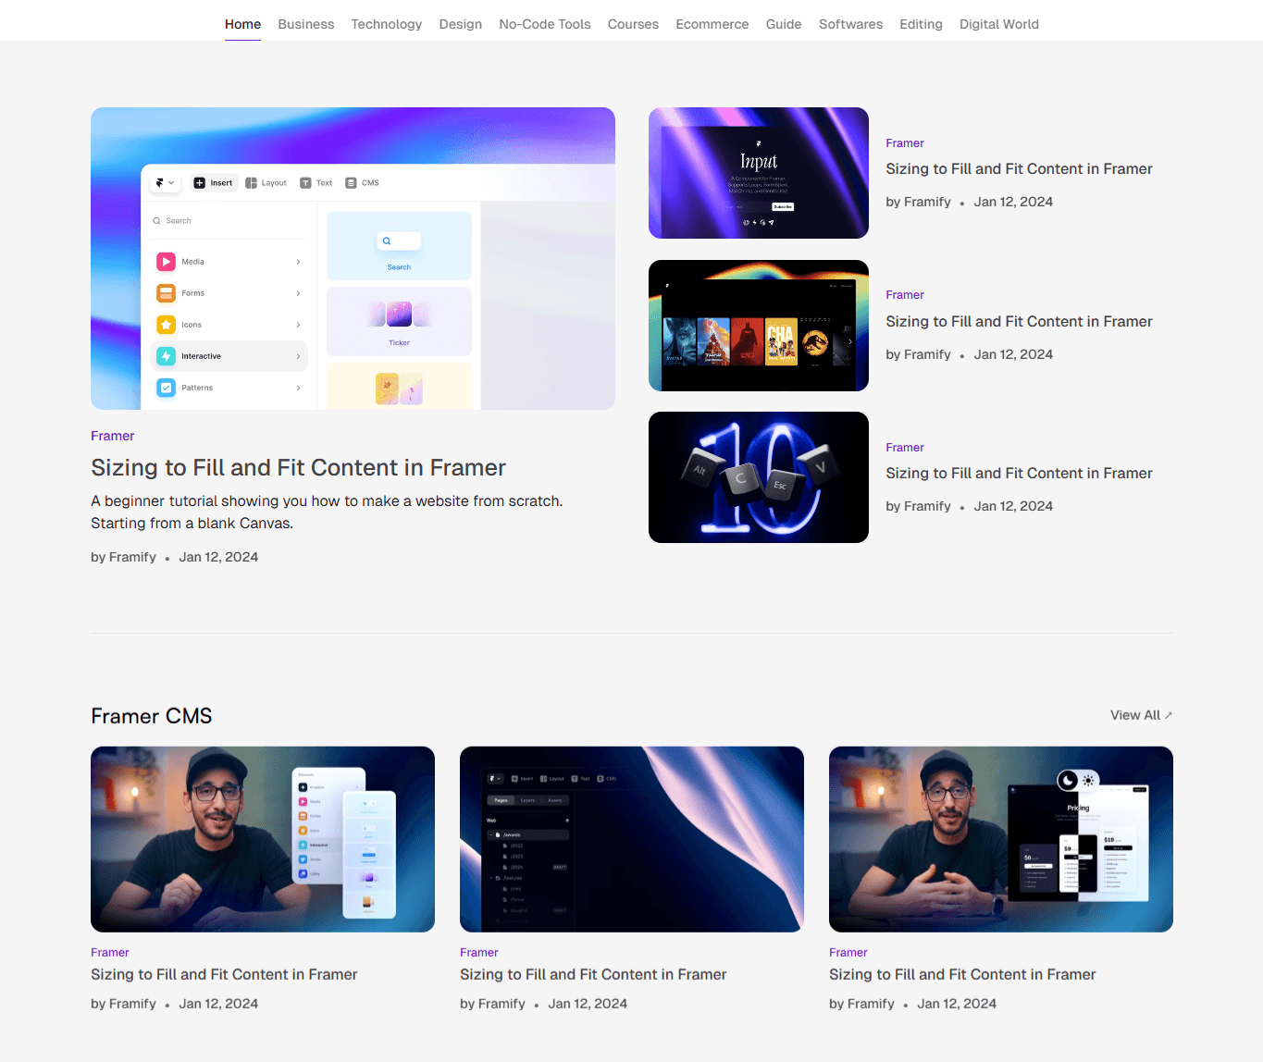The image size is (1263, 1062).
Task: Open the movie posters article thumbnail
Action: coord(759,326)
